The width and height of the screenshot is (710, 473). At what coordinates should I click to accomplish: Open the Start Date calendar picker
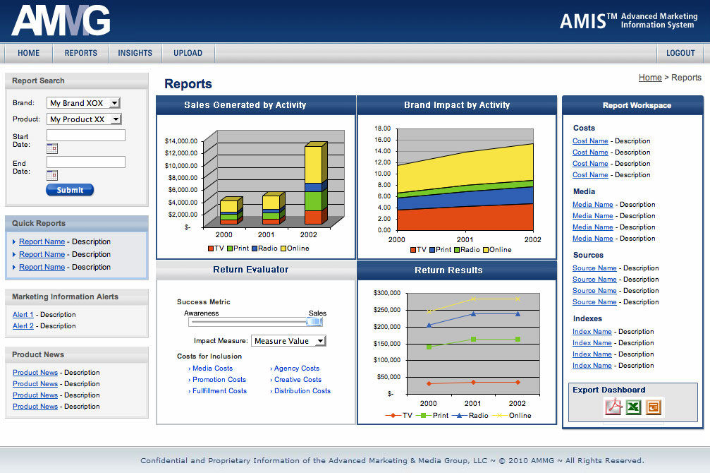coord(52,148)
